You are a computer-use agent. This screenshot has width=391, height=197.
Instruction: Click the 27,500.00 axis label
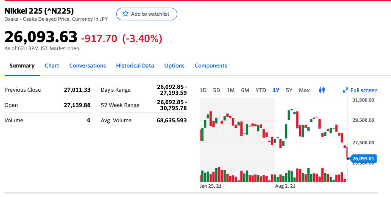[363, 143]
